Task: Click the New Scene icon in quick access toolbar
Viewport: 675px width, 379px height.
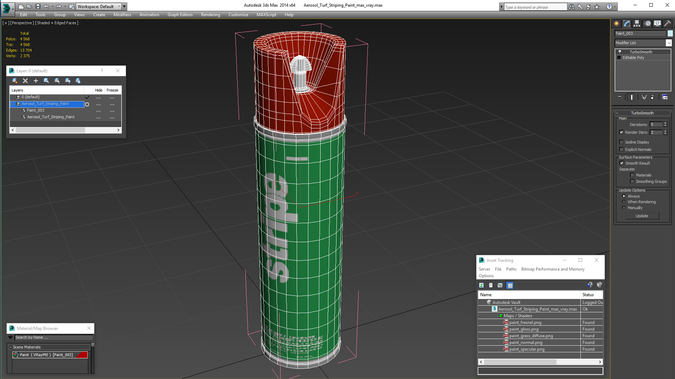Action: (x=21, y=6)
